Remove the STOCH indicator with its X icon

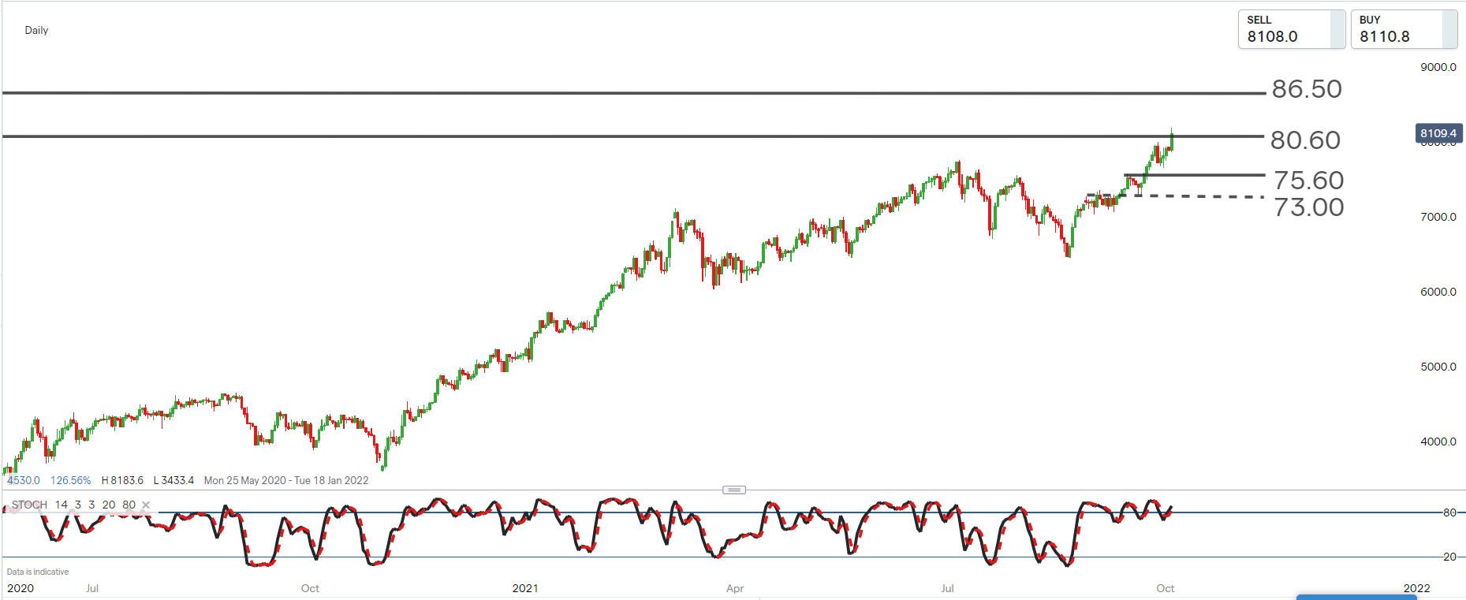146,505
